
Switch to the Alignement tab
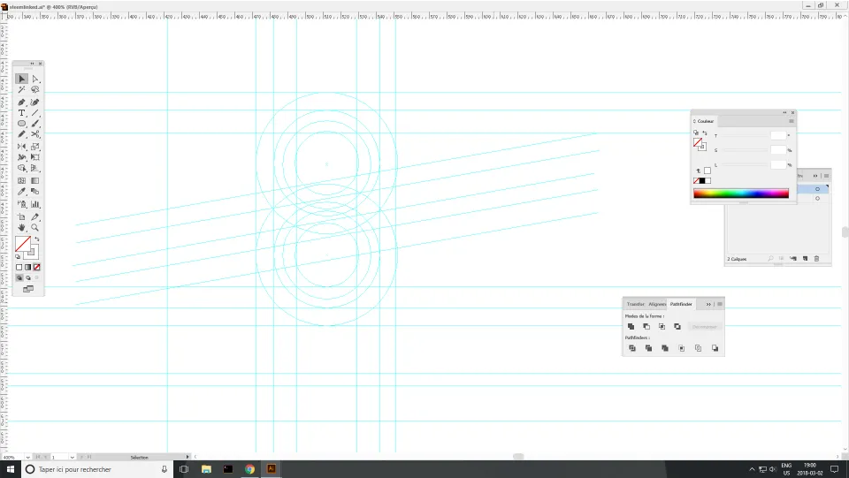point(657,305)
